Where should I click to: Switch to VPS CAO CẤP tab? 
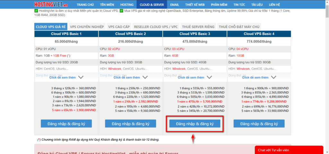[x=119, y=27]
